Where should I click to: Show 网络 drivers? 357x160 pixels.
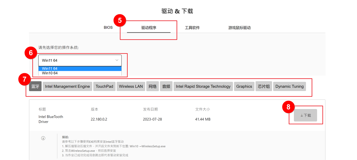(x=152, y=87)
